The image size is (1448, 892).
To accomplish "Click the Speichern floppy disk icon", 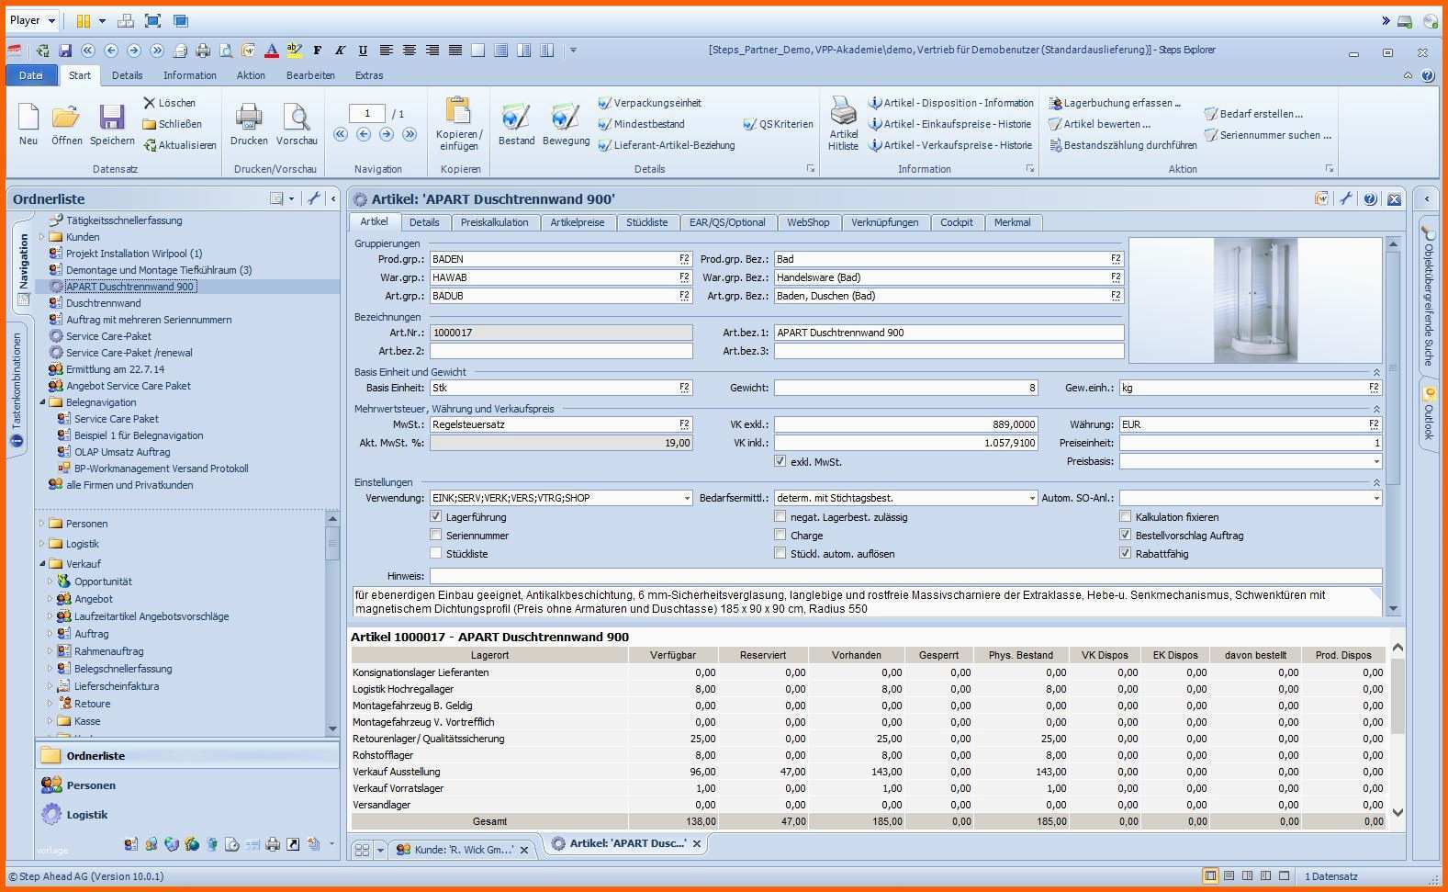I will tap(112, 118).
